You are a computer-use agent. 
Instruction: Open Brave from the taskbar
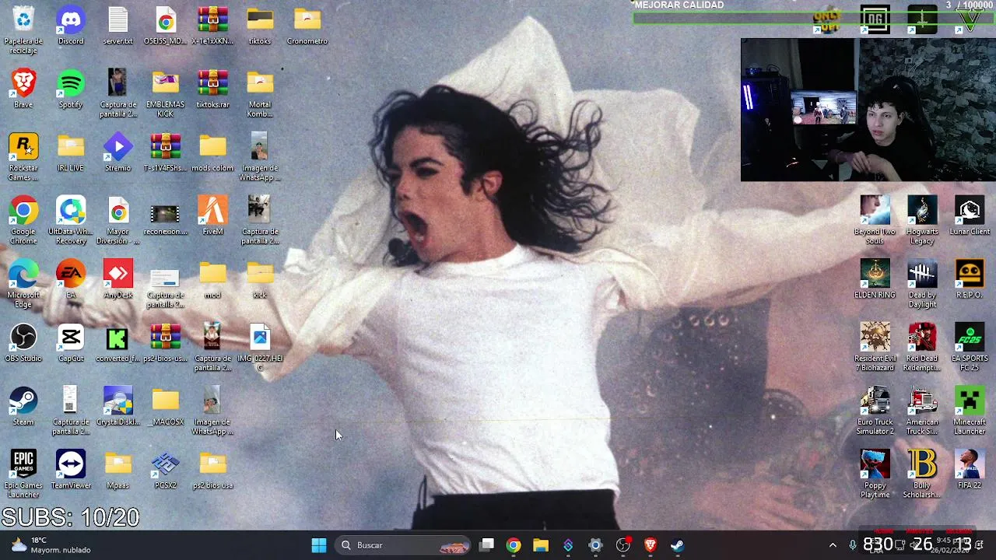(651, 545)
